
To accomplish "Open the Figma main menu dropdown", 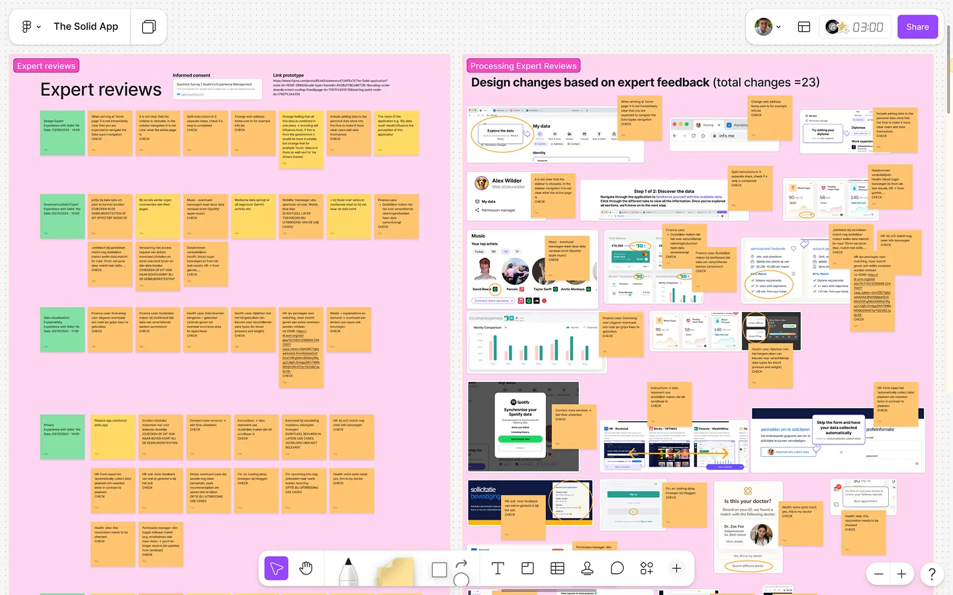I will [31, 26].
